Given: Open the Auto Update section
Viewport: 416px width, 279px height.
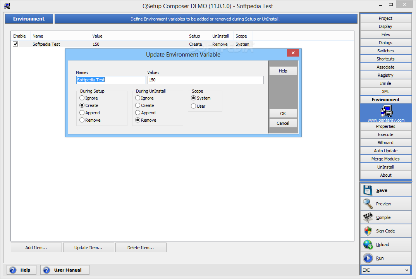Looking at the screenshot, I should [x=386, y=151].
